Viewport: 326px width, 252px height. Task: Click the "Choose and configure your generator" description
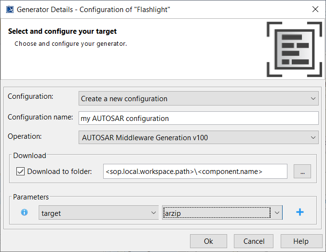pyautogui.click(x=70, y=44)
